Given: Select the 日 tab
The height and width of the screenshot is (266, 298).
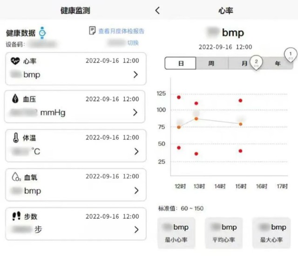Looking at the screenshot, I should (x=180, y=63).
